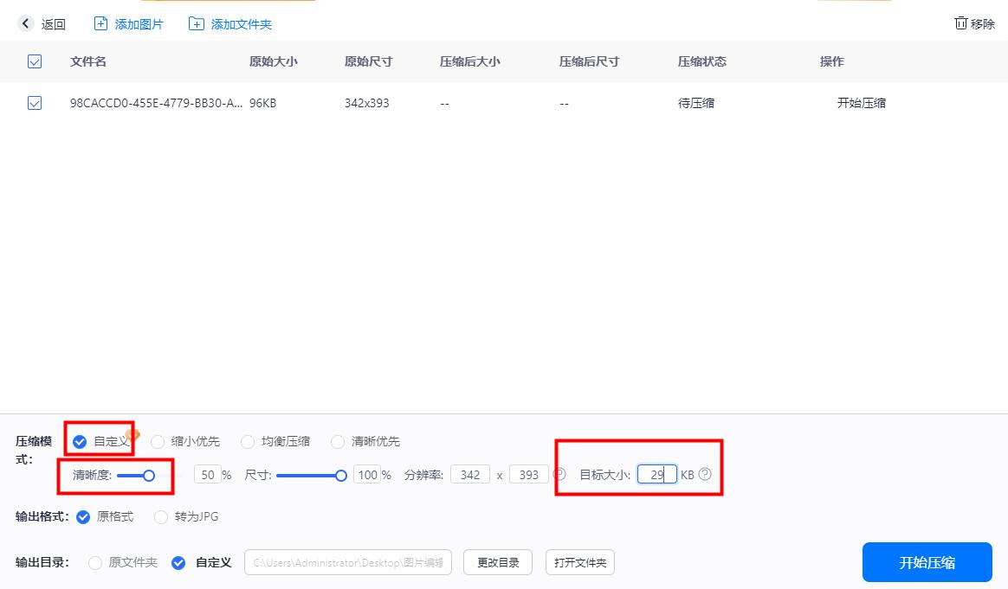The image size is (1008, 589).
Task: Open the 分辨率 help question-mark icon
Action: [559, 474]
